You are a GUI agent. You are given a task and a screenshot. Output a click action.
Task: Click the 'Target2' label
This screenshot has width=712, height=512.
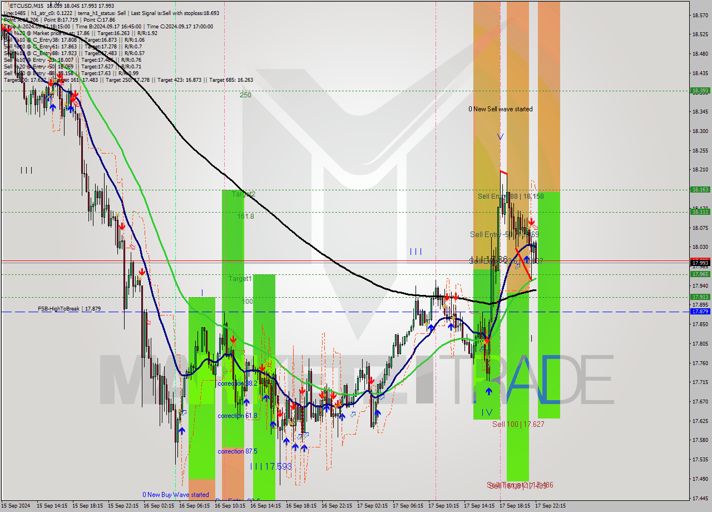pos(243,194)
